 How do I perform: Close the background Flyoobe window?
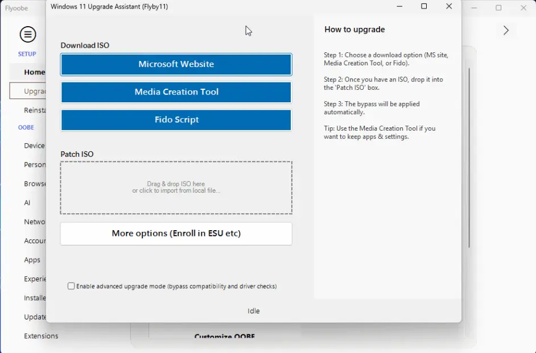pyautogui.click(x=523, y=8)
